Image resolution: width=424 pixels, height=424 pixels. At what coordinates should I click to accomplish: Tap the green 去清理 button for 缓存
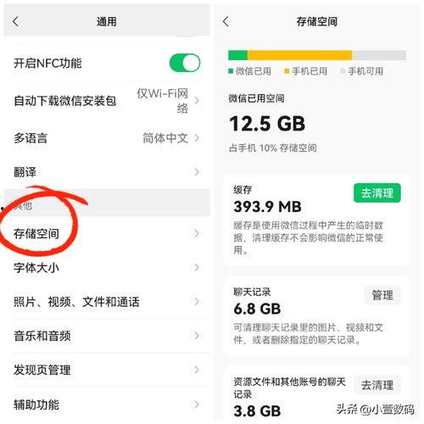tap(377, 193)
